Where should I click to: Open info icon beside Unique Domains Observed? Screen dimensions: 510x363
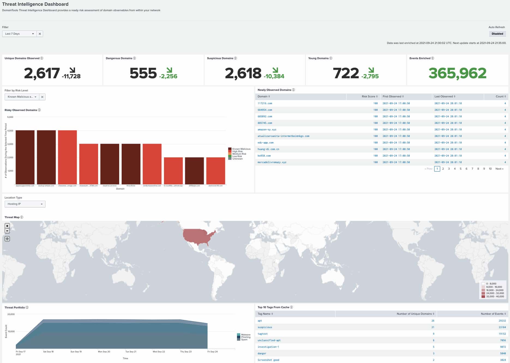(x=42, y=58)
